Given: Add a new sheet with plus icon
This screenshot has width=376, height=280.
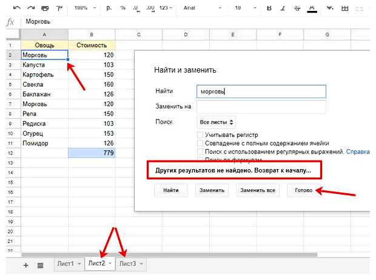Looking at the screenshot, I should point(26,265).
